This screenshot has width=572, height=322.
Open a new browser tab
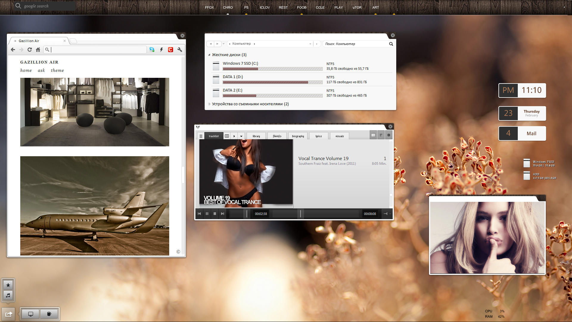[x=74, y=41]
